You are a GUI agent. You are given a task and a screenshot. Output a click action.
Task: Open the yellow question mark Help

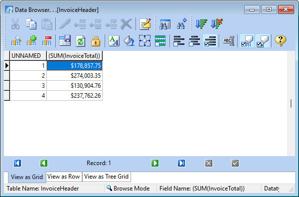(x=281, y=41)
